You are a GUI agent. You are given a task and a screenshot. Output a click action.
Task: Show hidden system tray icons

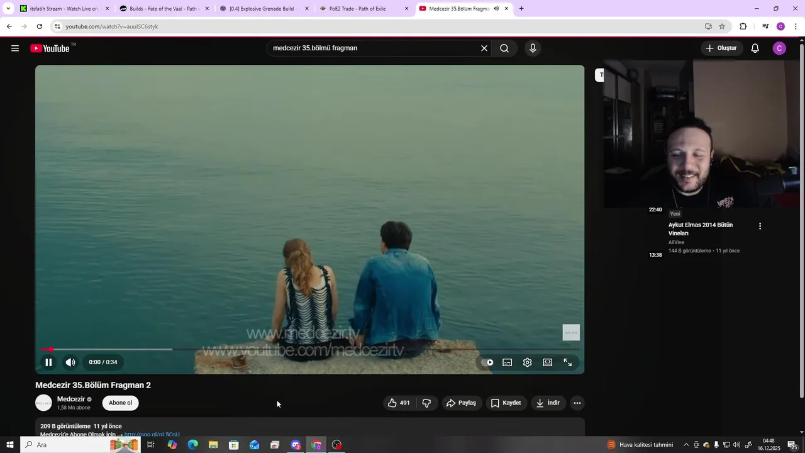[x=686, y=445]
